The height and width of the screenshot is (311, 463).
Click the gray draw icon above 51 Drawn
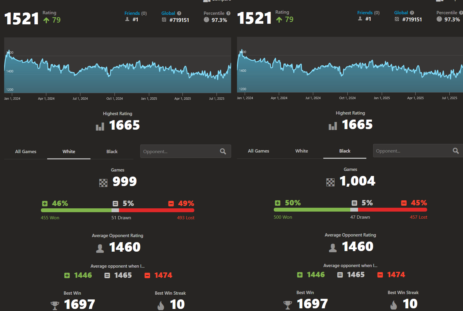point(115,204)
